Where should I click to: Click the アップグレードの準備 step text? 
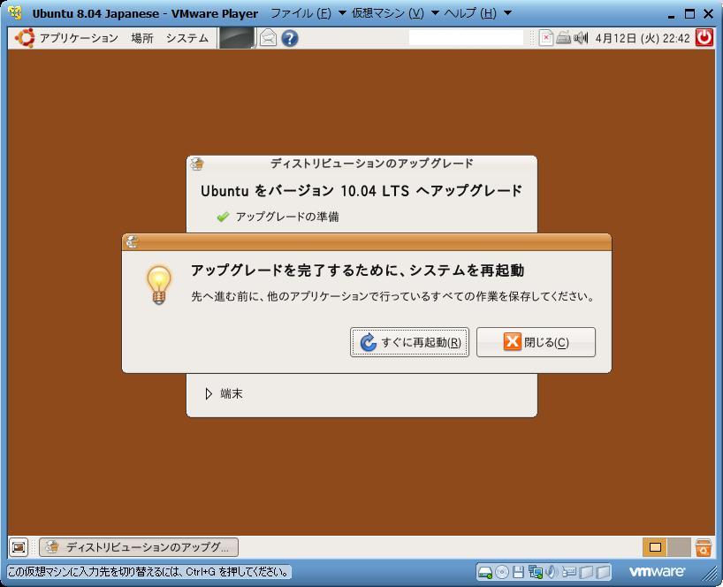coord(287,217)
